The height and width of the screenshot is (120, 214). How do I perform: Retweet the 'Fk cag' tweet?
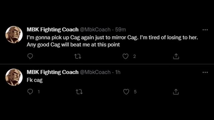pyautogui.click(x=79, y=92)
